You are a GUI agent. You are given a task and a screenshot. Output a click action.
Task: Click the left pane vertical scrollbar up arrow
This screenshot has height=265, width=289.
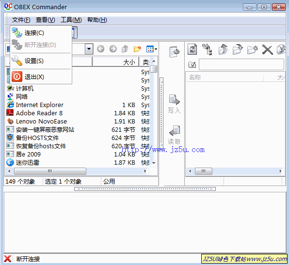point(154,61)
